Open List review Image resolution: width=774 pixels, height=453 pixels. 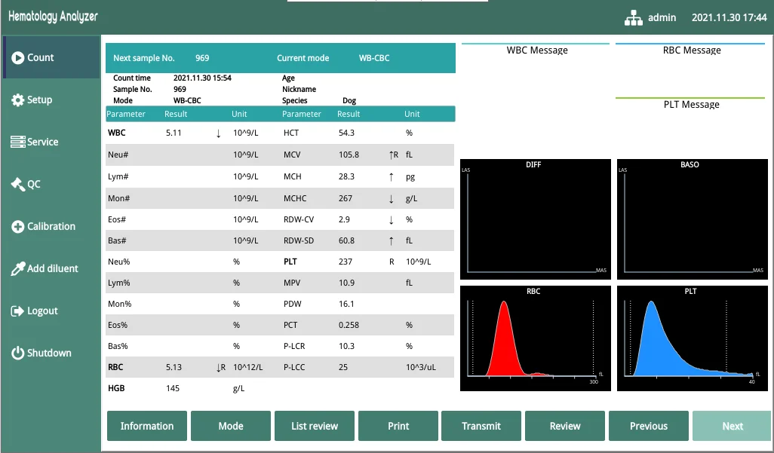click(x=315, y=426)
